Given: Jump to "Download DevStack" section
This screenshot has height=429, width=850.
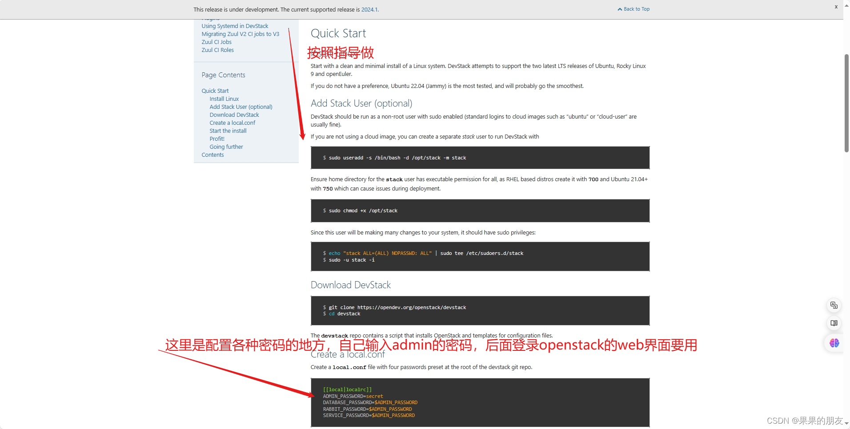Looking at the screenshot, I should pyautogui.click(x=234, y=115).
